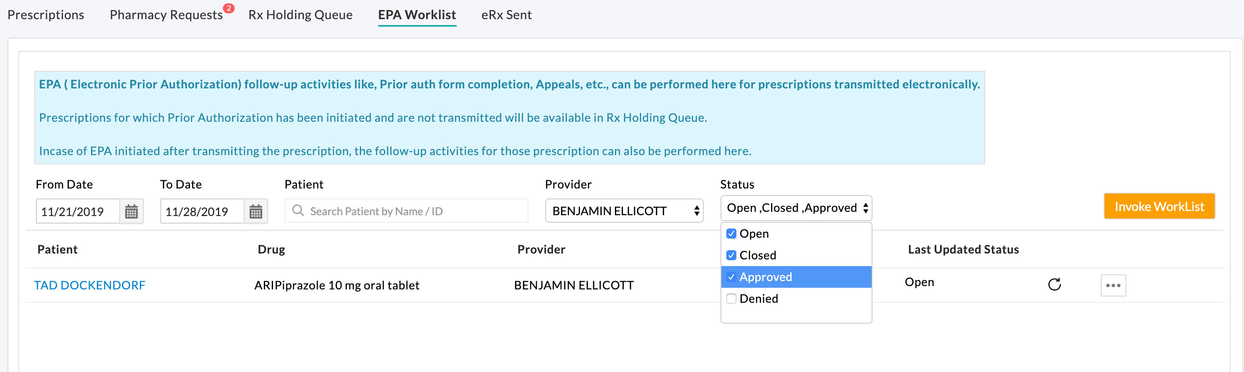Screen dimensions: 1244x372
Task: Open the Pharmacy Requests tab
Action: click(166, 15)
